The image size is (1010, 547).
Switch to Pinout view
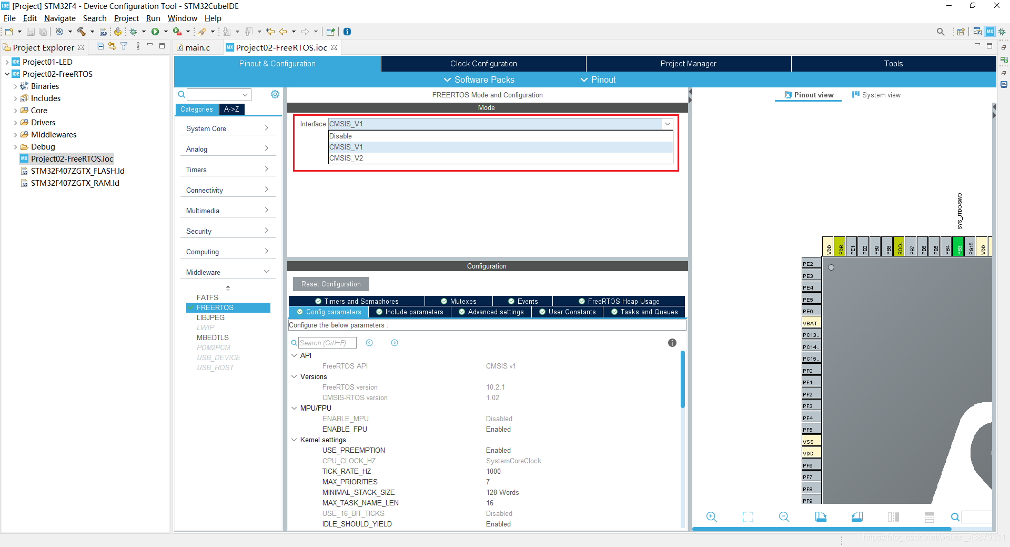(x=809, y=95)
